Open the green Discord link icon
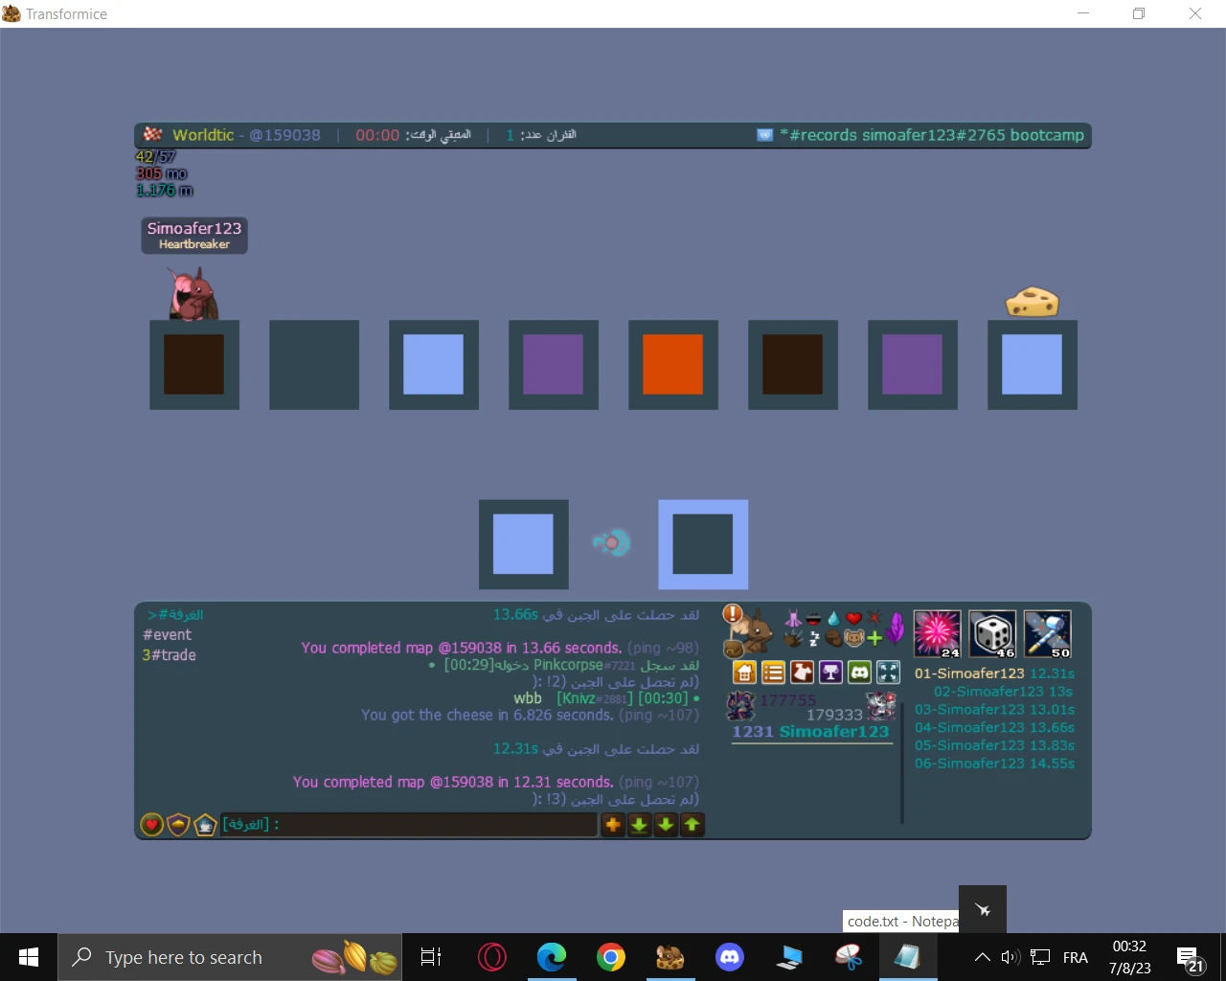The width and height of the screenshot is (1226, 981). pyautogui.click(x=860, y=673)
